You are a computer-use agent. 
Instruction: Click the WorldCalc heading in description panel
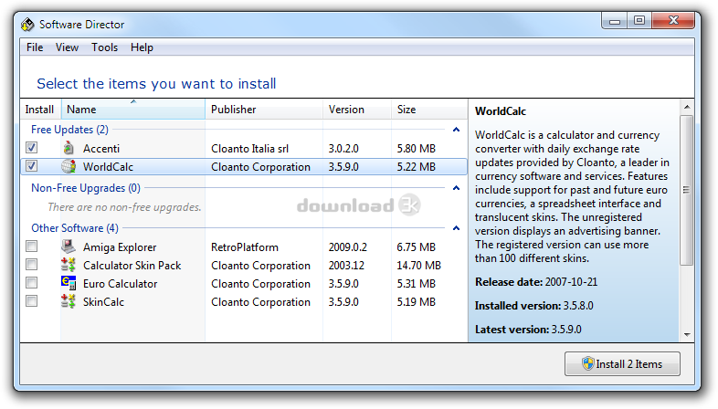click(x=501, y=111)
